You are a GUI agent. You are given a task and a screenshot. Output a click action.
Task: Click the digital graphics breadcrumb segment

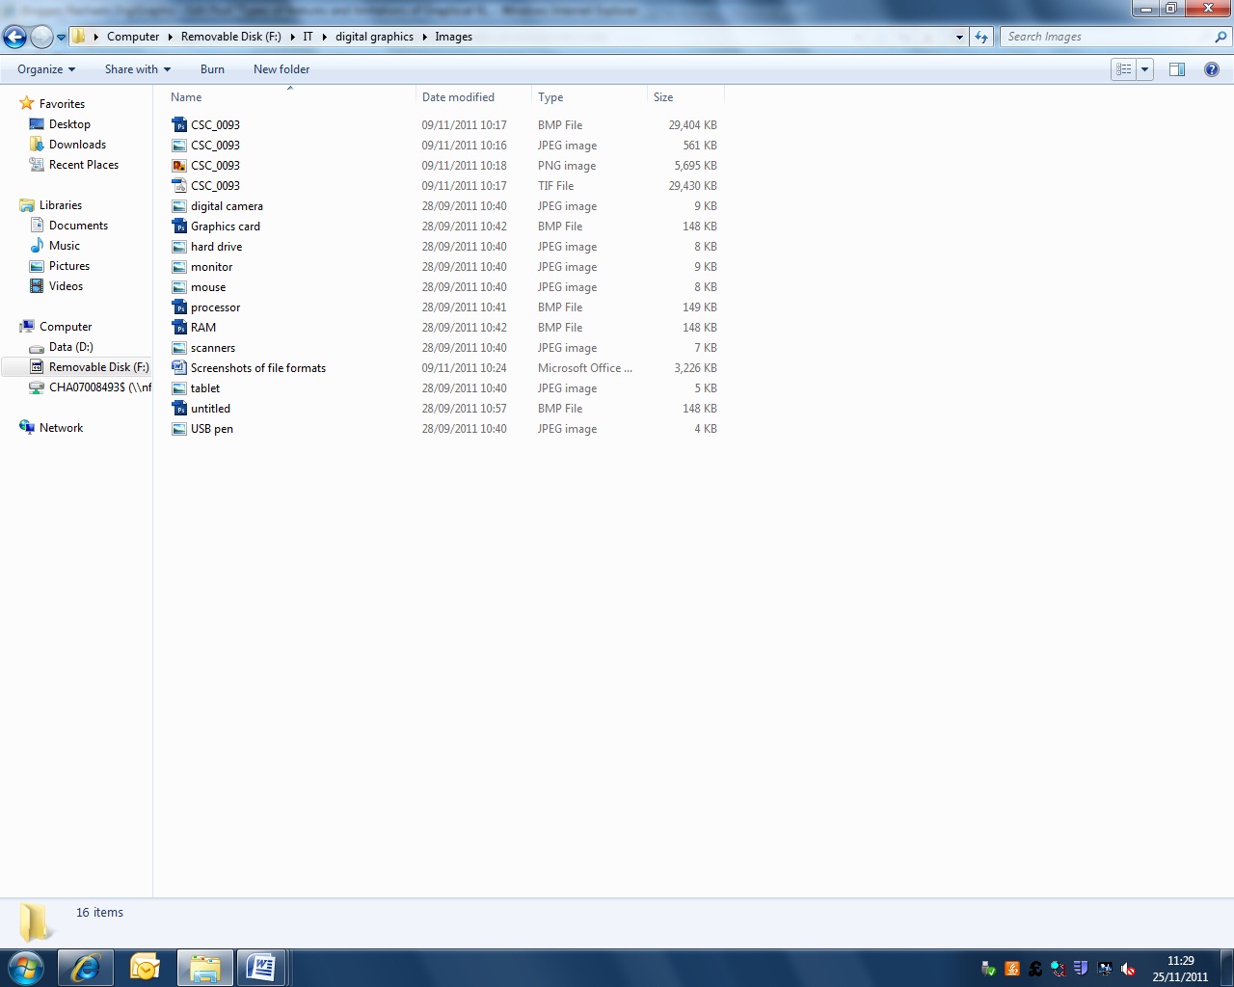click(x=374, y=37)
